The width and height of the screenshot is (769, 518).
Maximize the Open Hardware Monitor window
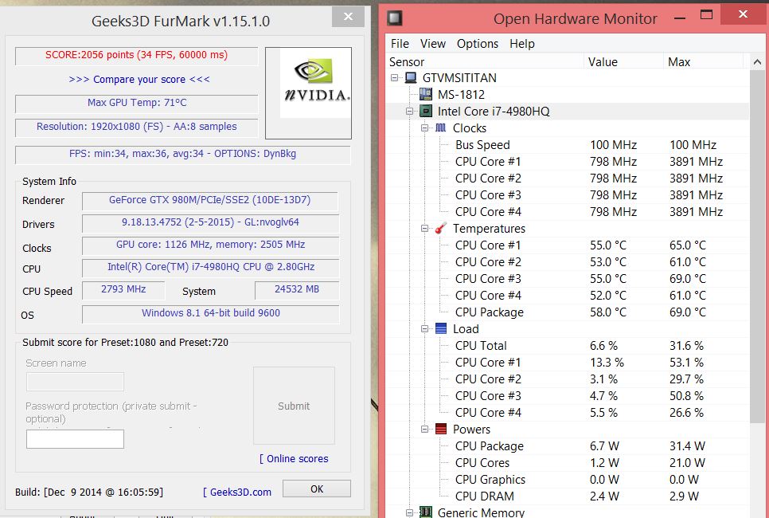[706, 14]
